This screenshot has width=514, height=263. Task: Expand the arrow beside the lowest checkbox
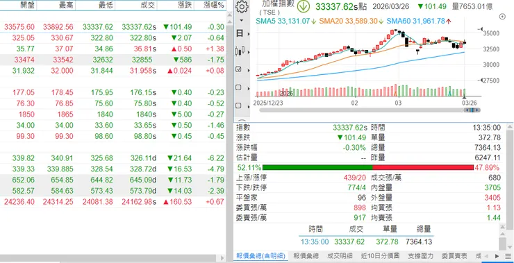pos(249,106)
